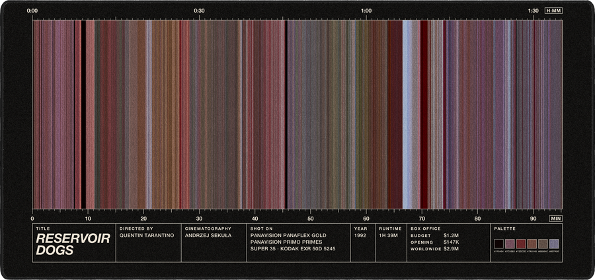Click the 10 minute label on bottom axis
The width and height of the screenshot is (595, 280).
point(88,219)
